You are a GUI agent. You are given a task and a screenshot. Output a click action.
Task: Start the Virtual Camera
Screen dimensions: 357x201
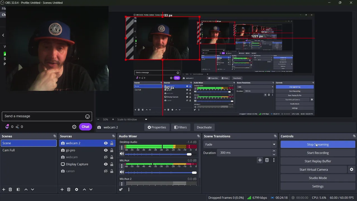pyautogui.click(x=313, y=169)
